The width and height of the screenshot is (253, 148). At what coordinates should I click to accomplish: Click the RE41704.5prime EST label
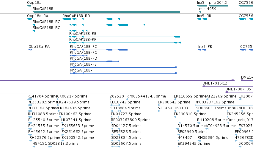pyautogui.click(x=42, y=96)
